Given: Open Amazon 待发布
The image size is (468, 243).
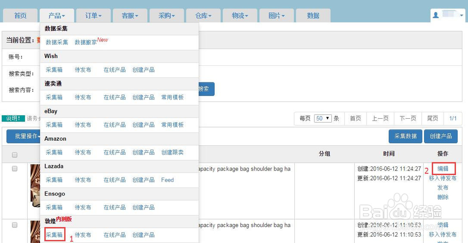Looking at the screenshot, I should (x=83, y=152).
